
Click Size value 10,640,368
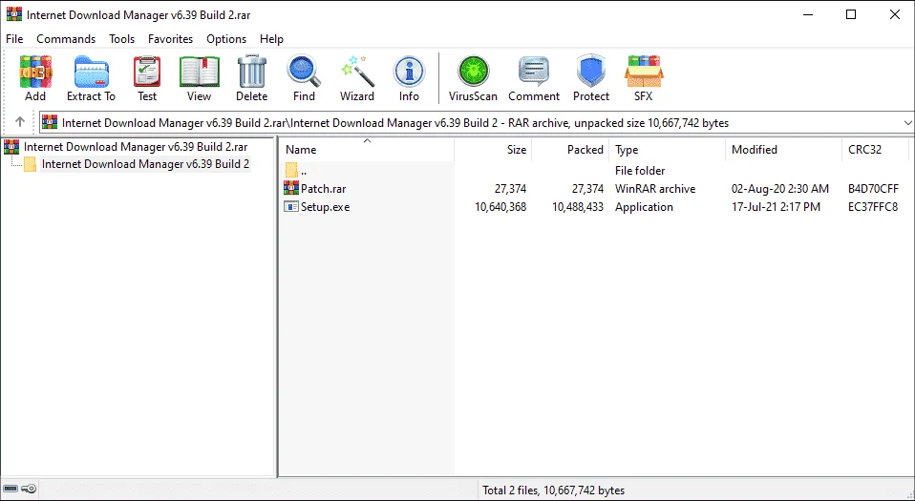coord(500,207)
